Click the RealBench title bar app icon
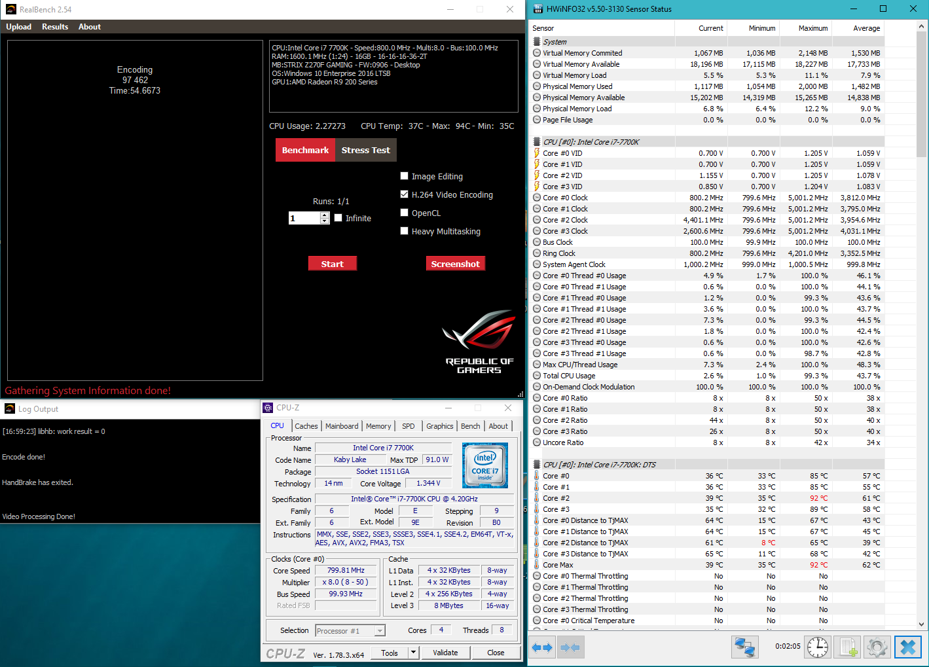The width and height of the screenshot is (929, 667). point(10,9)
